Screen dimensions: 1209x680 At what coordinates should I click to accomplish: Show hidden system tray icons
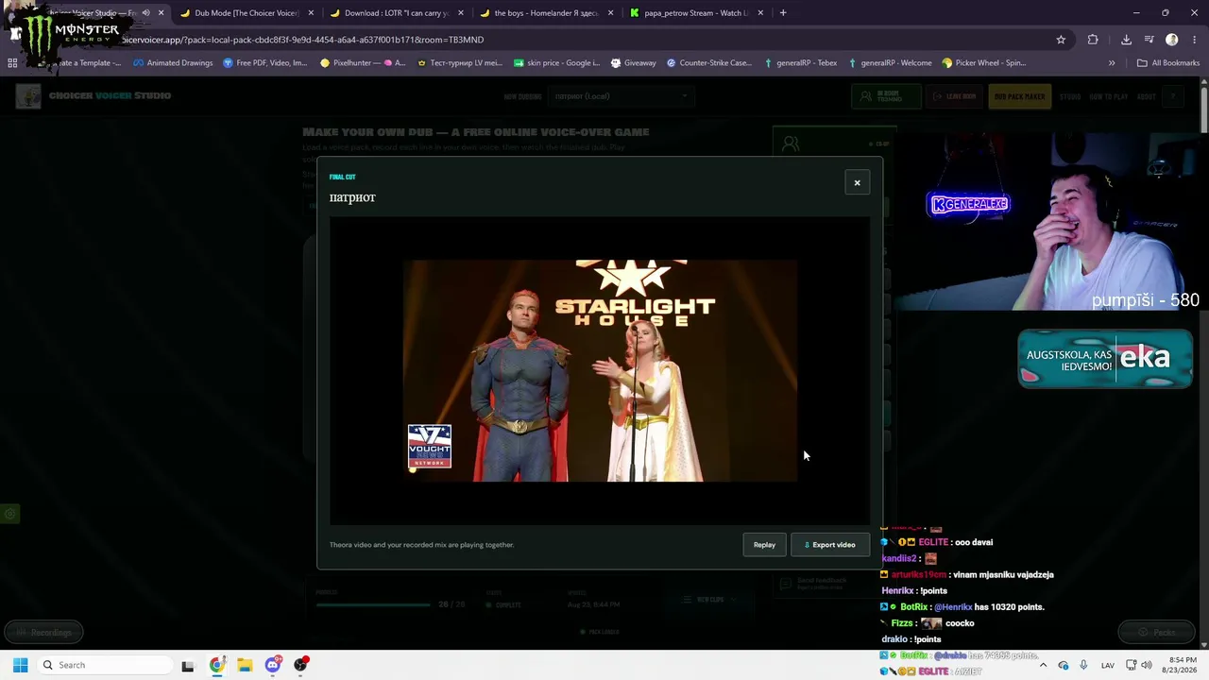[1043, 665]
